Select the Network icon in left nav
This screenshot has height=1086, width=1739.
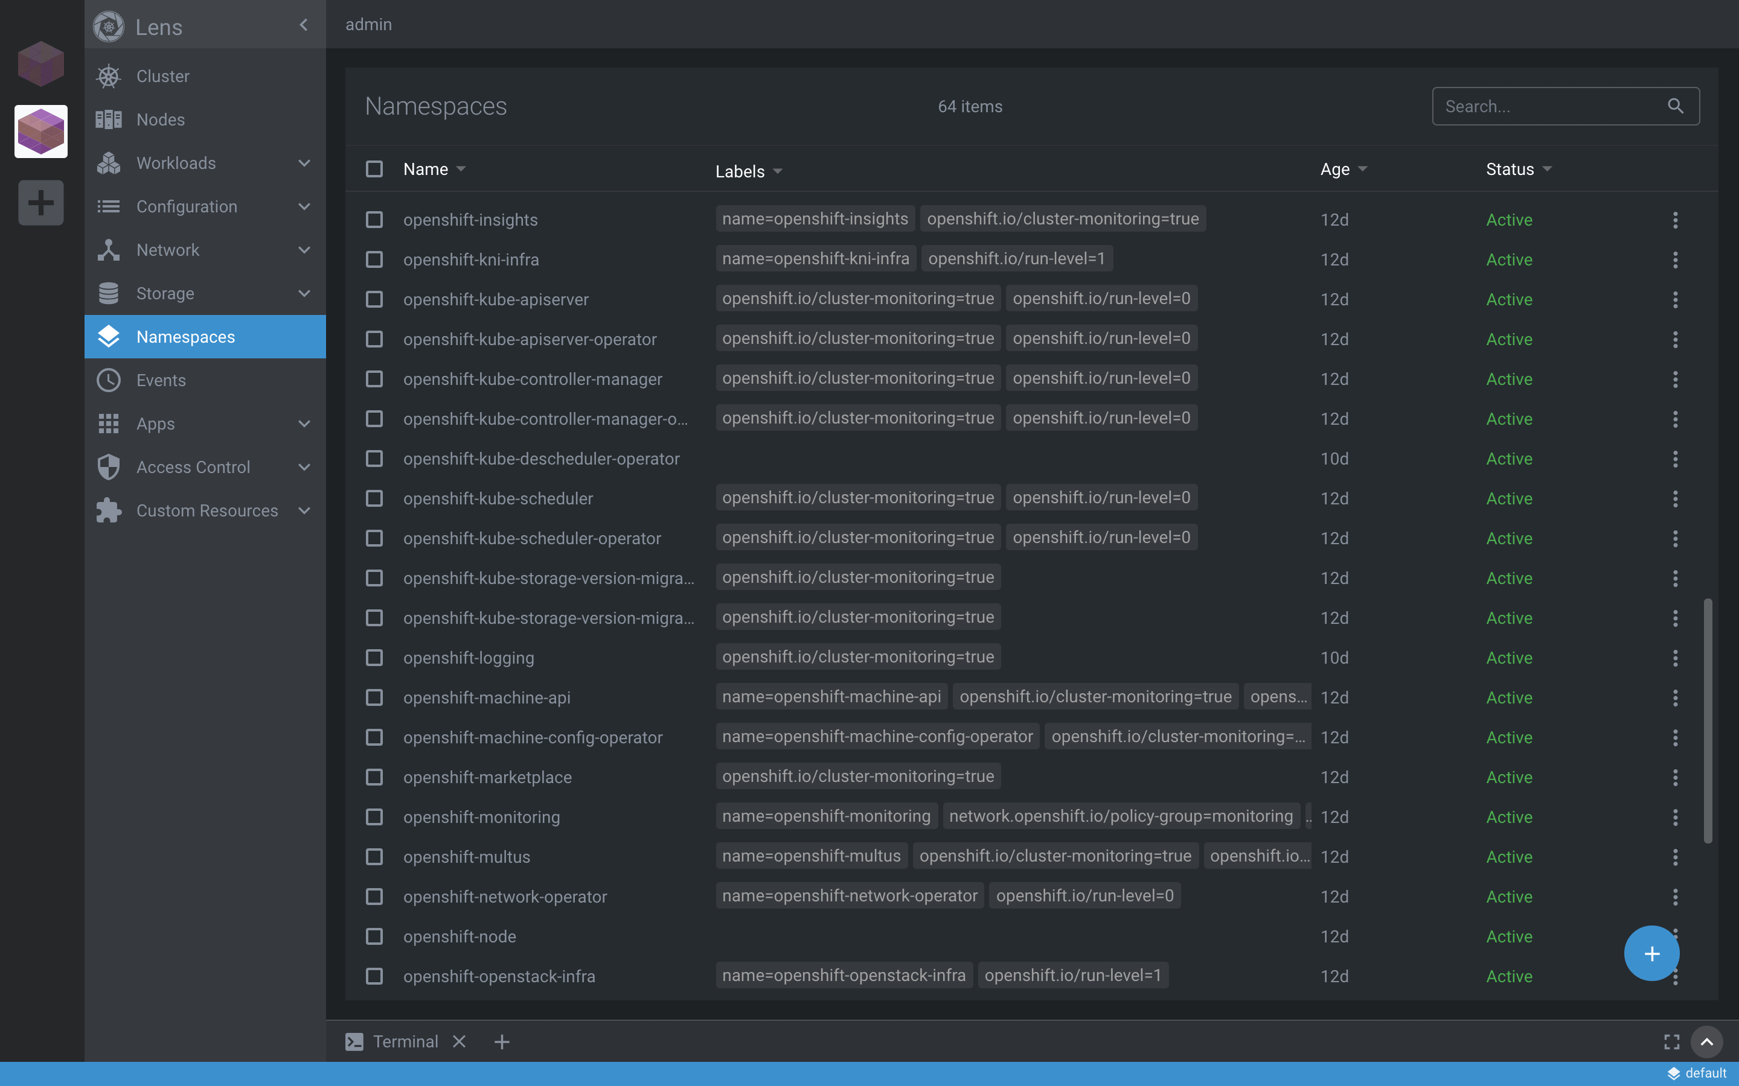(x=107, y=250)
